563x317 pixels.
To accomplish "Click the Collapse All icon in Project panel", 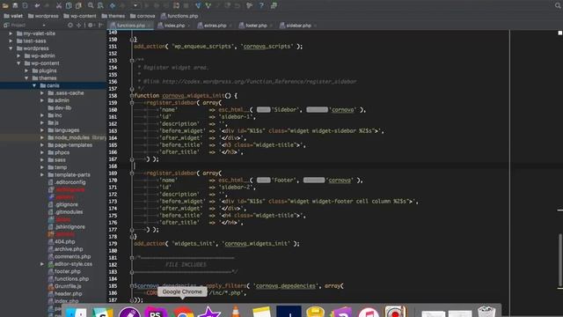I will (78, 26).
